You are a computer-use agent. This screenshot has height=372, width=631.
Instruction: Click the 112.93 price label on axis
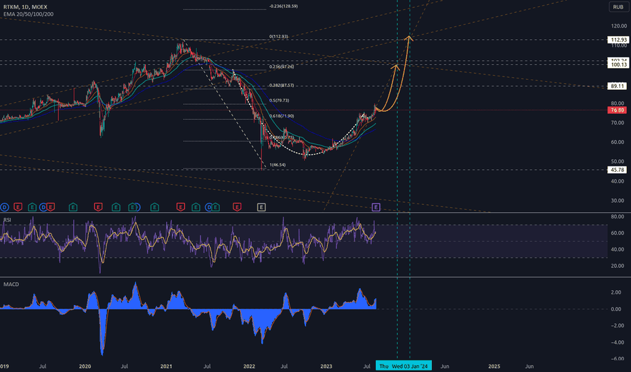[618, 40]
